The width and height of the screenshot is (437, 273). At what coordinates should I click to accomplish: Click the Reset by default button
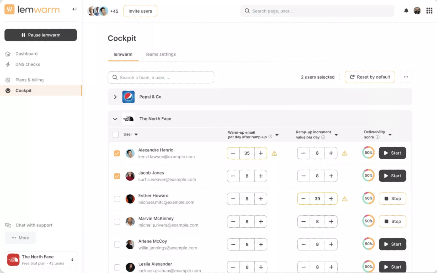click(370, 77)
